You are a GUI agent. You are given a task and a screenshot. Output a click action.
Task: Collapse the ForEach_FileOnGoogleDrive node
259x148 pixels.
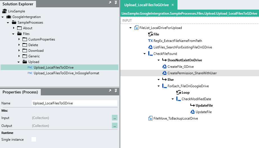pyautogui.click(x=159, y=86)
